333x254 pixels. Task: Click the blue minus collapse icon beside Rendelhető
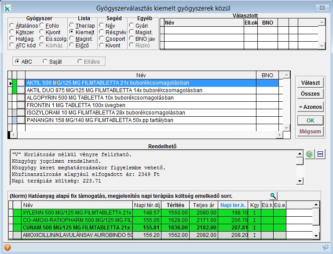(320, 154)
